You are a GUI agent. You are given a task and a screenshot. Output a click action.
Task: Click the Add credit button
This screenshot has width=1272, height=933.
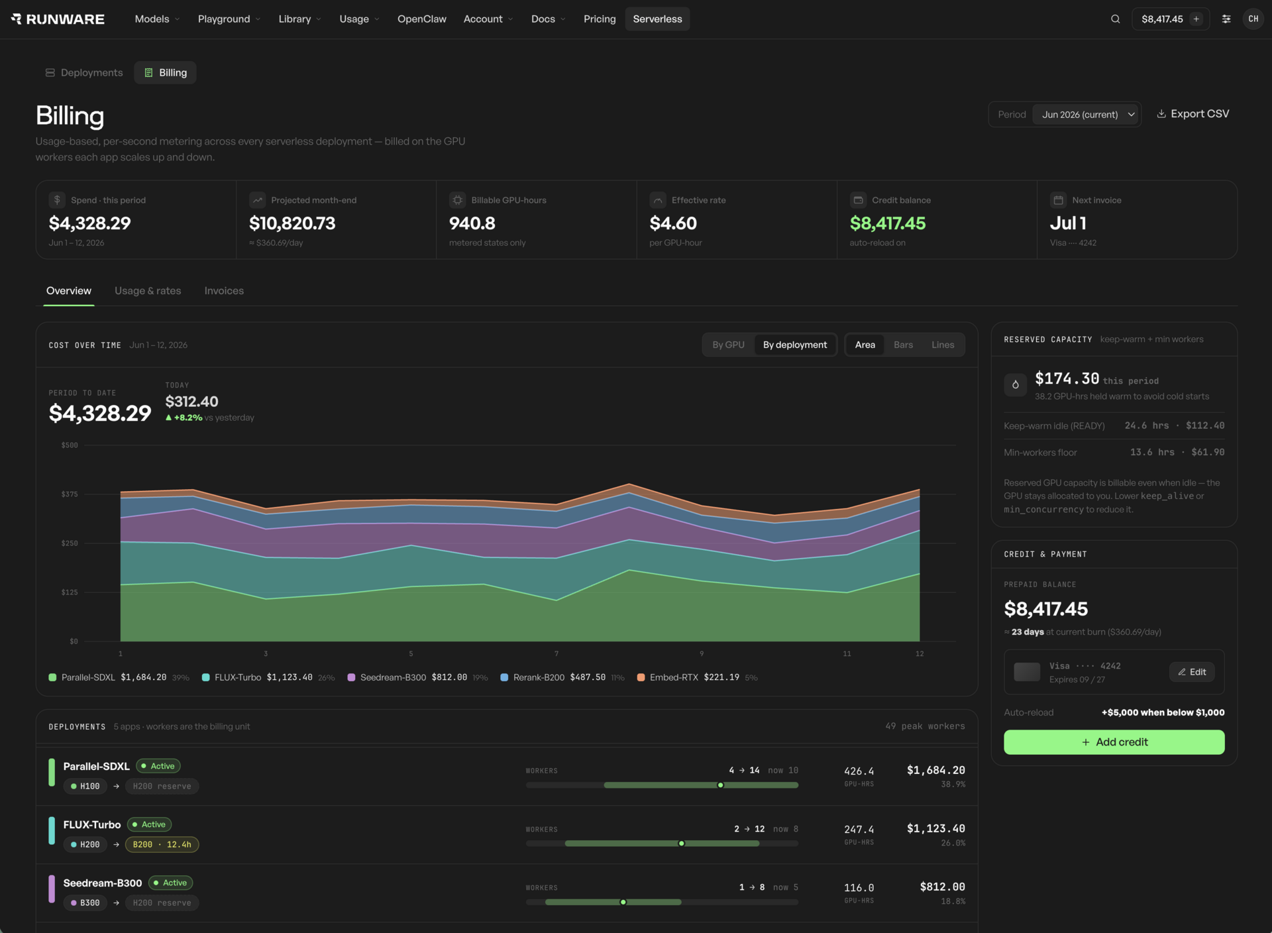1114,742
